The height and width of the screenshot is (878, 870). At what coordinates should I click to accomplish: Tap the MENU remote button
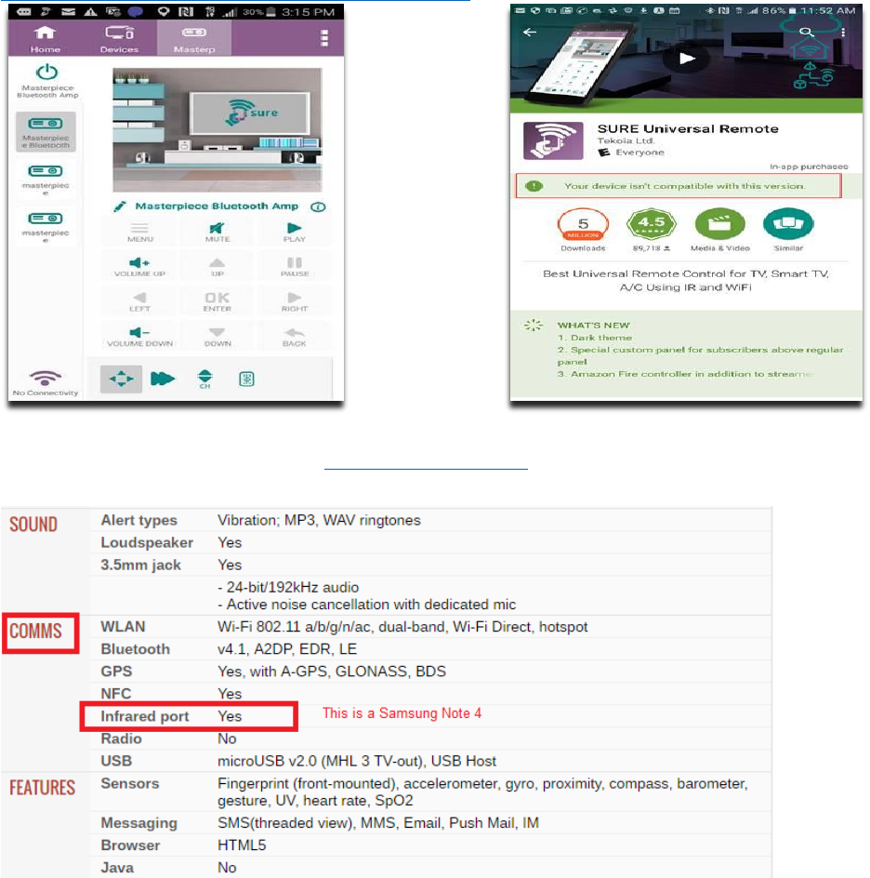point(139,232)
